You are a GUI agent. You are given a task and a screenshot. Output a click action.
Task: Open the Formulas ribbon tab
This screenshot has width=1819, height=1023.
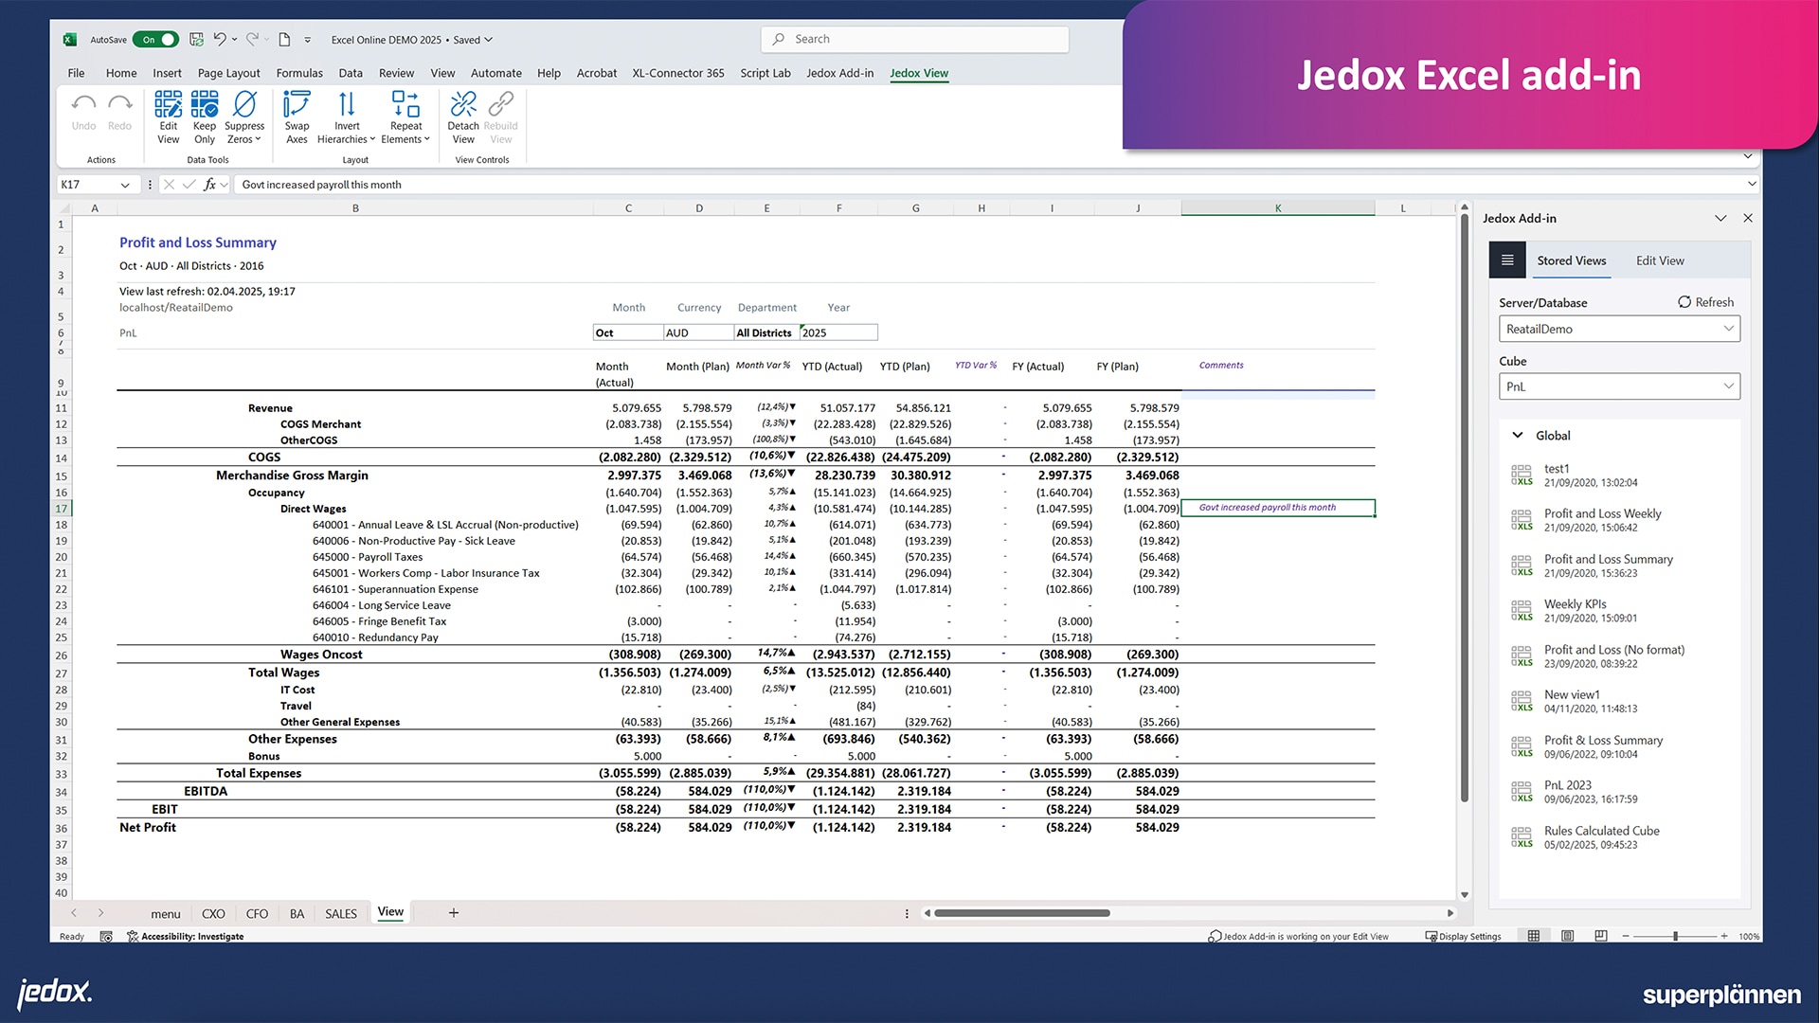click(x=299, y=73)
